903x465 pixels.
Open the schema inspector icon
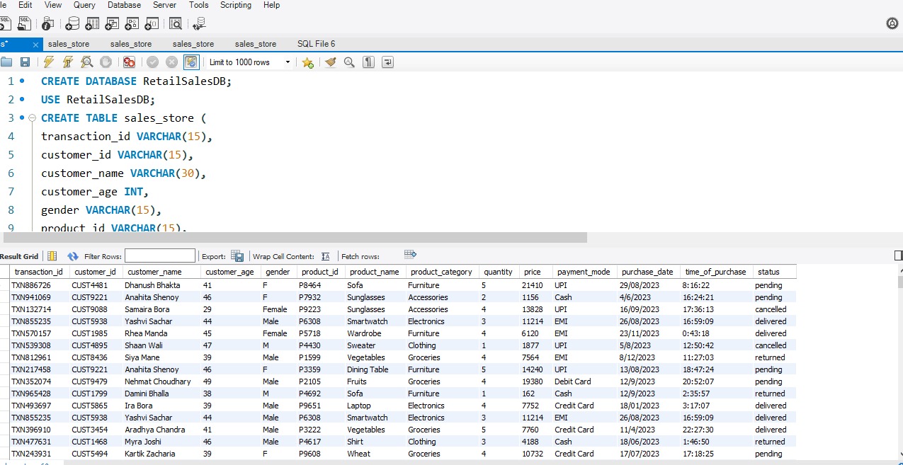click(x=48, y=24)
